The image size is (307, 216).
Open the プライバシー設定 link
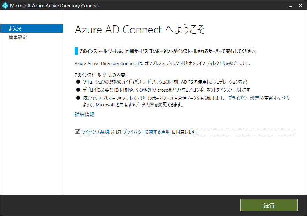pos(244,98)
